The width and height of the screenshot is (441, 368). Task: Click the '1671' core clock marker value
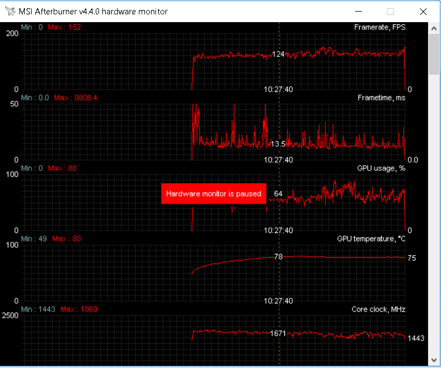tap(278, 333)
